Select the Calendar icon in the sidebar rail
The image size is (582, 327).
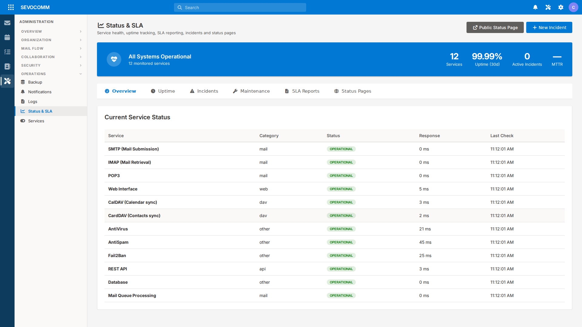pyautogui.click(x=7, y=37)
